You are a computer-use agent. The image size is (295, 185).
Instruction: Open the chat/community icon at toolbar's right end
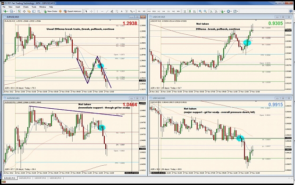tap(291, 11)
